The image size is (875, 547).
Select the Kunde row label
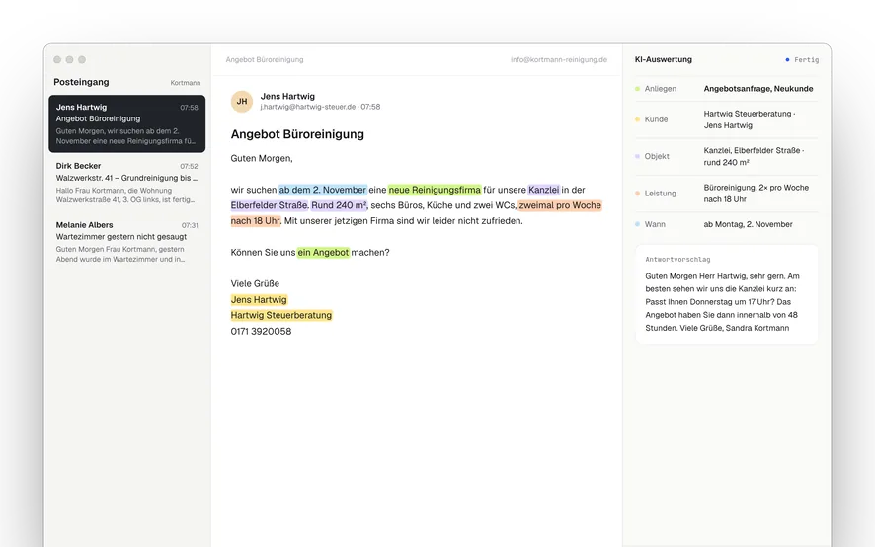(656, 119)
